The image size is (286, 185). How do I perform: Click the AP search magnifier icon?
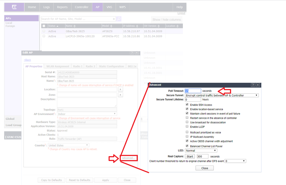[119, 19]
